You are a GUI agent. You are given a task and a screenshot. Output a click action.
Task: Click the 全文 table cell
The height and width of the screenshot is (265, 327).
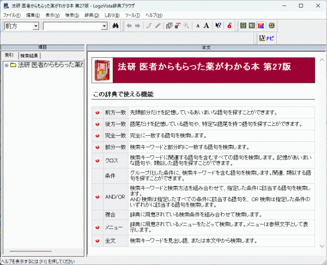pyautogui.click(x=116, y=241)
